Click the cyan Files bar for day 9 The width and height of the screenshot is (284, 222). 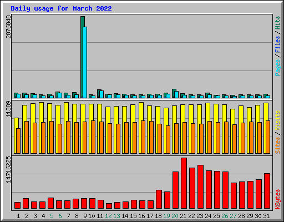click(85, 62)
